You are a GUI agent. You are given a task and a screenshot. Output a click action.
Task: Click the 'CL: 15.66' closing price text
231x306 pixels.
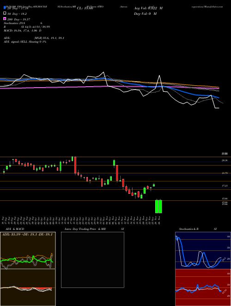pos(86,8)
